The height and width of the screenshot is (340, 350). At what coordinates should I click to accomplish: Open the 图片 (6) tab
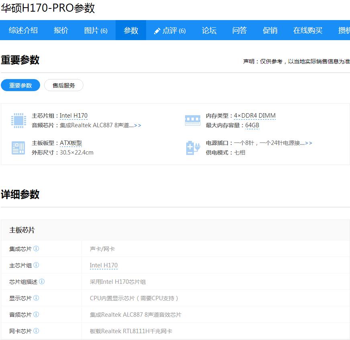96,31
